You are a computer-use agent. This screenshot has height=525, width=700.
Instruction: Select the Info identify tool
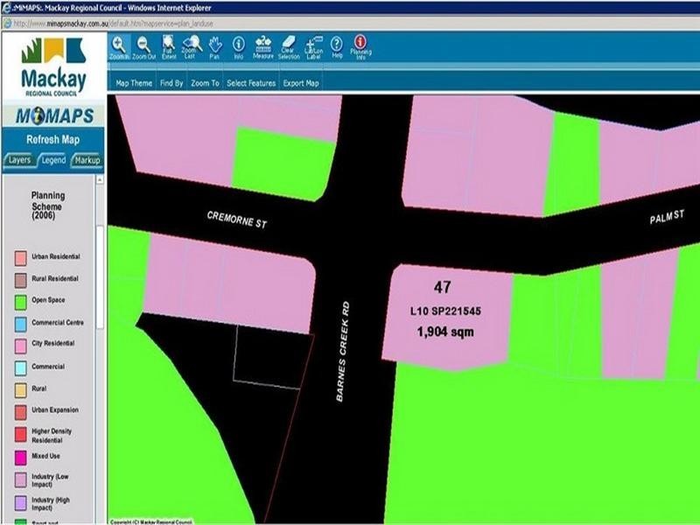[x=238, y=45]
